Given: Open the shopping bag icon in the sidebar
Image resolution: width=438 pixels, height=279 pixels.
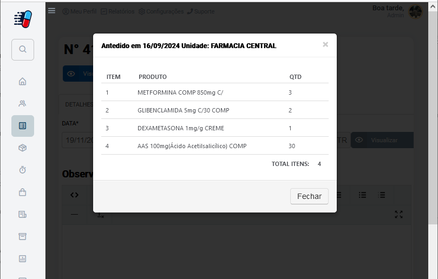Looking at the screenshot, I should click(23, 192).
